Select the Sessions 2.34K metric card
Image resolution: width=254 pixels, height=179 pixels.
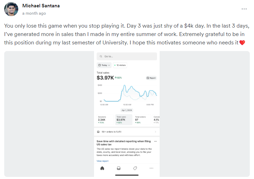tap(105, 120)
